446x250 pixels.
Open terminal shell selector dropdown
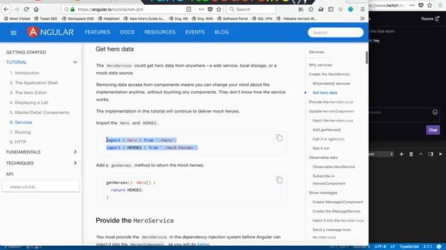tap(381, 154)
